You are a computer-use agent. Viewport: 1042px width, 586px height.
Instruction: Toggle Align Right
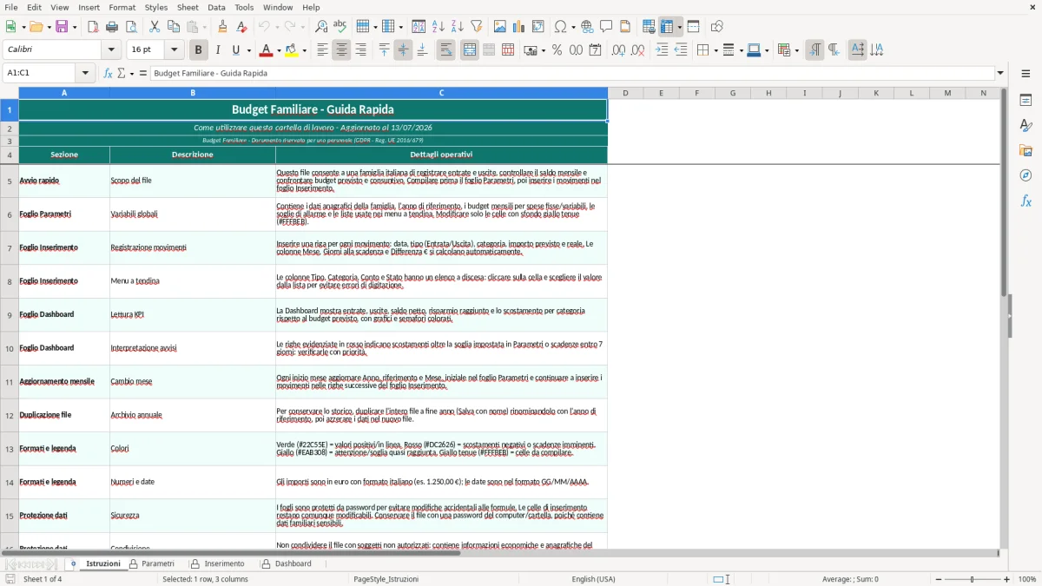coord(360,50)
